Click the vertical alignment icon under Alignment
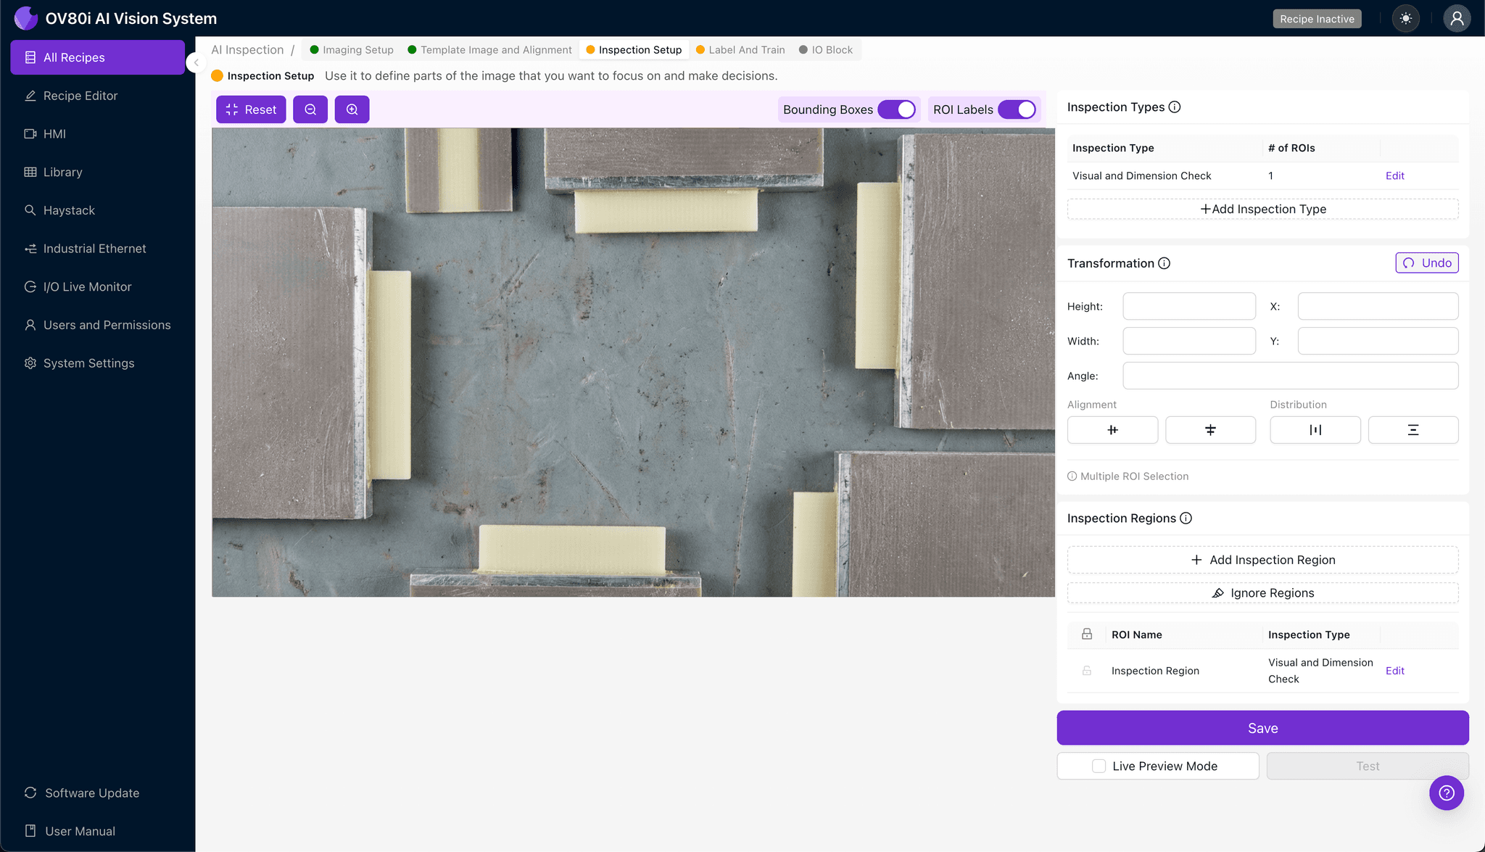1485x852 pixels. (1210, 429)
